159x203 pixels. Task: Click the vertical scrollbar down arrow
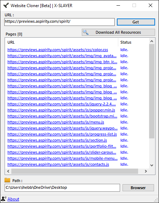(152, 165)
